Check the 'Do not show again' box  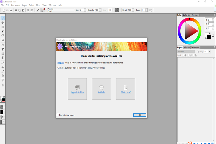click(x=58, y=115)
